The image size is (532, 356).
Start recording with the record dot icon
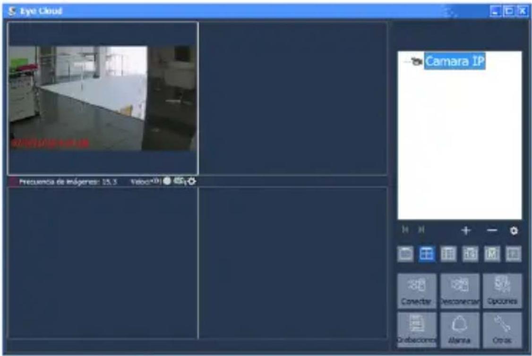pyautogui.click(x=166, y=180)
